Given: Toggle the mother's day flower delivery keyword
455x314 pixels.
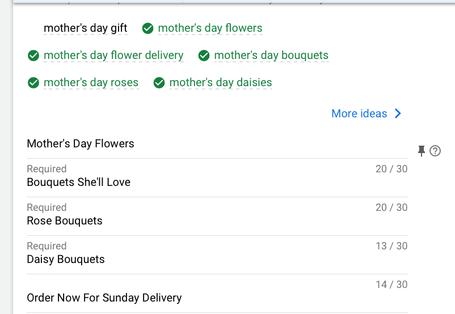Looking at the screenshot, I should tap(113, 56).
